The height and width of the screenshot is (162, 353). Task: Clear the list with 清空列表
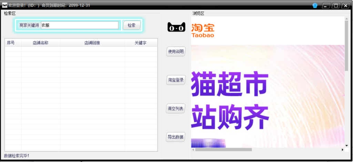(x=176, y=108)
